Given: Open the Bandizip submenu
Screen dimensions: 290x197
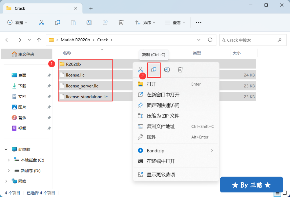Looking at the screenshot, I should coord(176,151).
